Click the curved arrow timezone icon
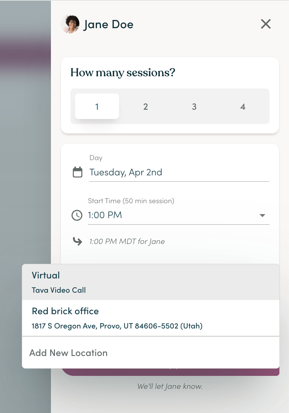The height and width of the screenshot is (413, 289). coord(77,241)
